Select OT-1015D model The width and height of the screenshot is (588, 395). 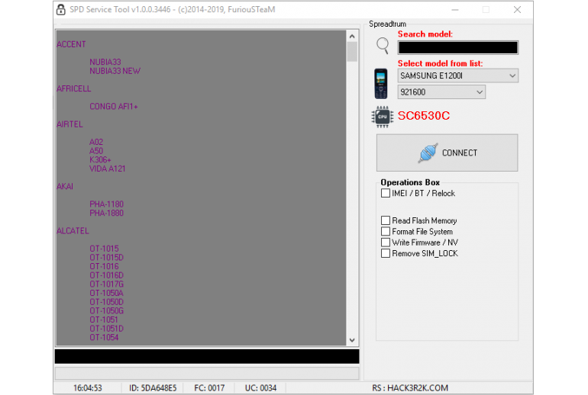tap(106, 258)
